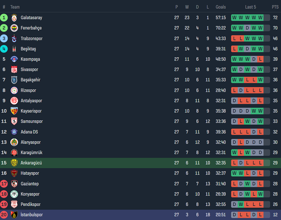Image resolution: width=281 pixels, height=220 pixels.
Task: Select the Başakşehir team name
Action: point(30,80)
